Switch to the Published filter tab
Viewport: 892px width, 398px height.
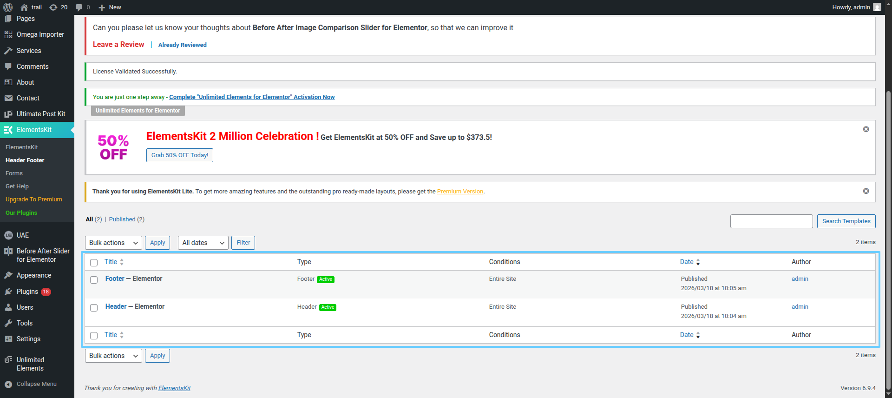click(122, 219)
